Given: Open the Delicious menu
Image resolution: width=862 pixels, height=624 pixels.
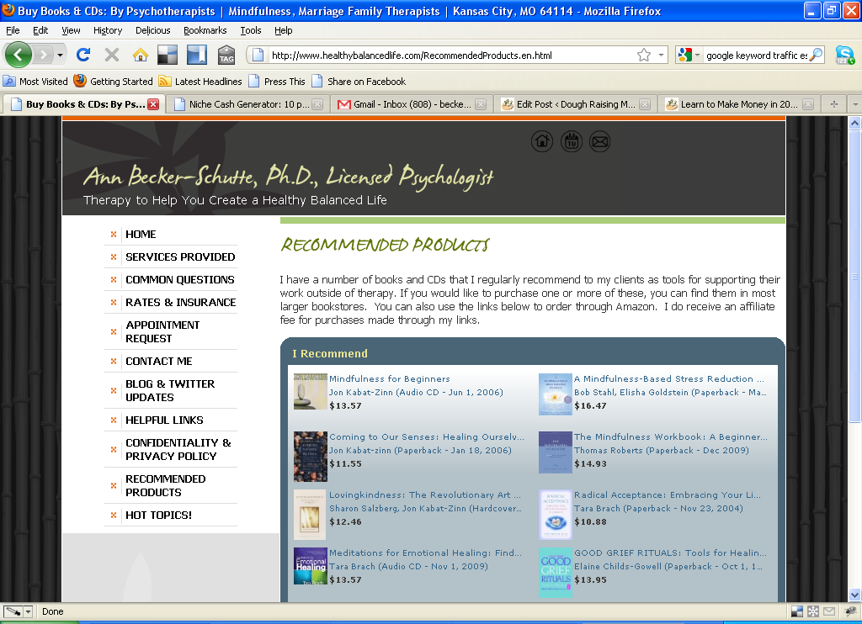Looking at the screenshot, I should 153,30.
